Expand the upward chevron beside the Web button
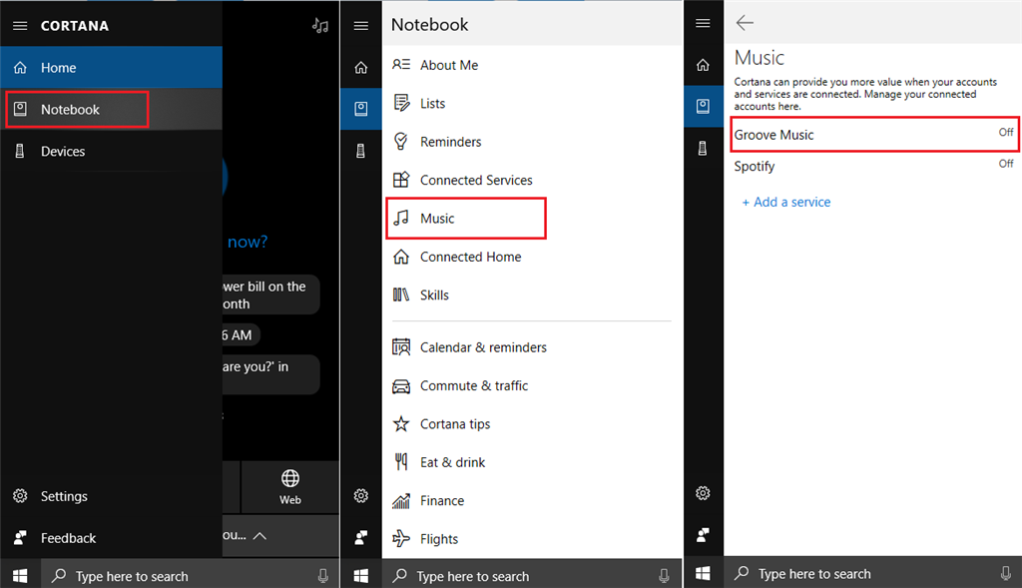The image size is (1022, 588). [259, 536]
